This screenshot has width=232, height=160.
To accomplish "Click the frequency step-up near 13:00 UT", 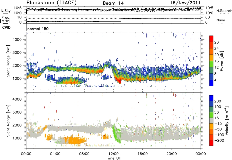I will (x=121, y=20).
